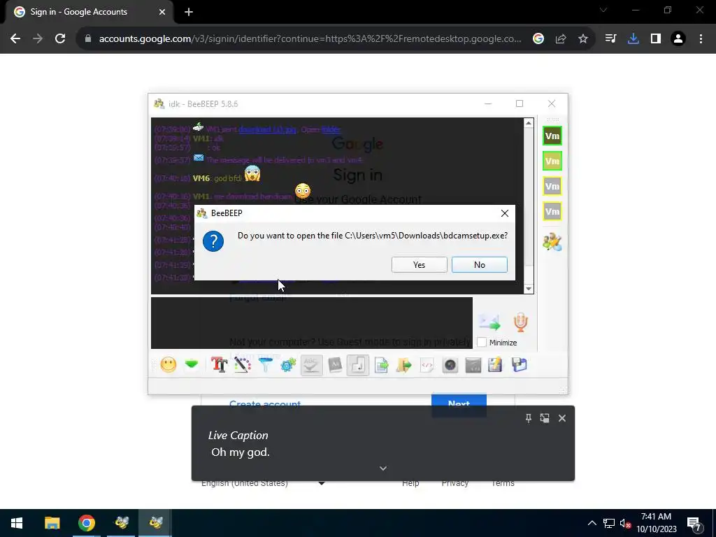Click the Chrome taskbar icon
The width and height of the screenshot is (716, 537).
(86, 523)
